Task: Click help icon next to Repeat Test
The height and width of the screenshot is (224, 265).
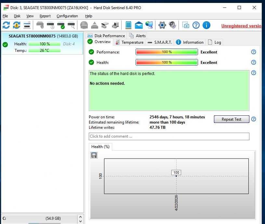Action: coord(254,119)
